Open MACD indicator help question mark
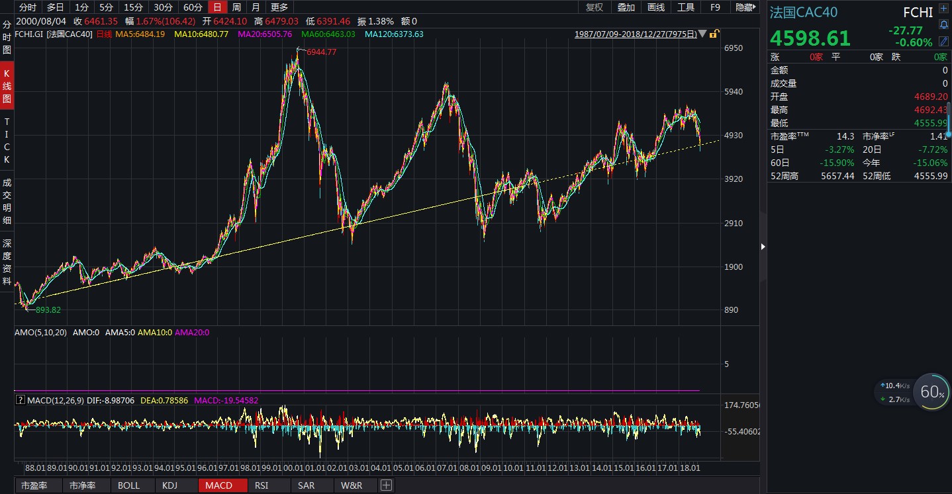Image resolution: width=952 pixels, height=494 pixels. pyautogui.click(x=20, y=400)
